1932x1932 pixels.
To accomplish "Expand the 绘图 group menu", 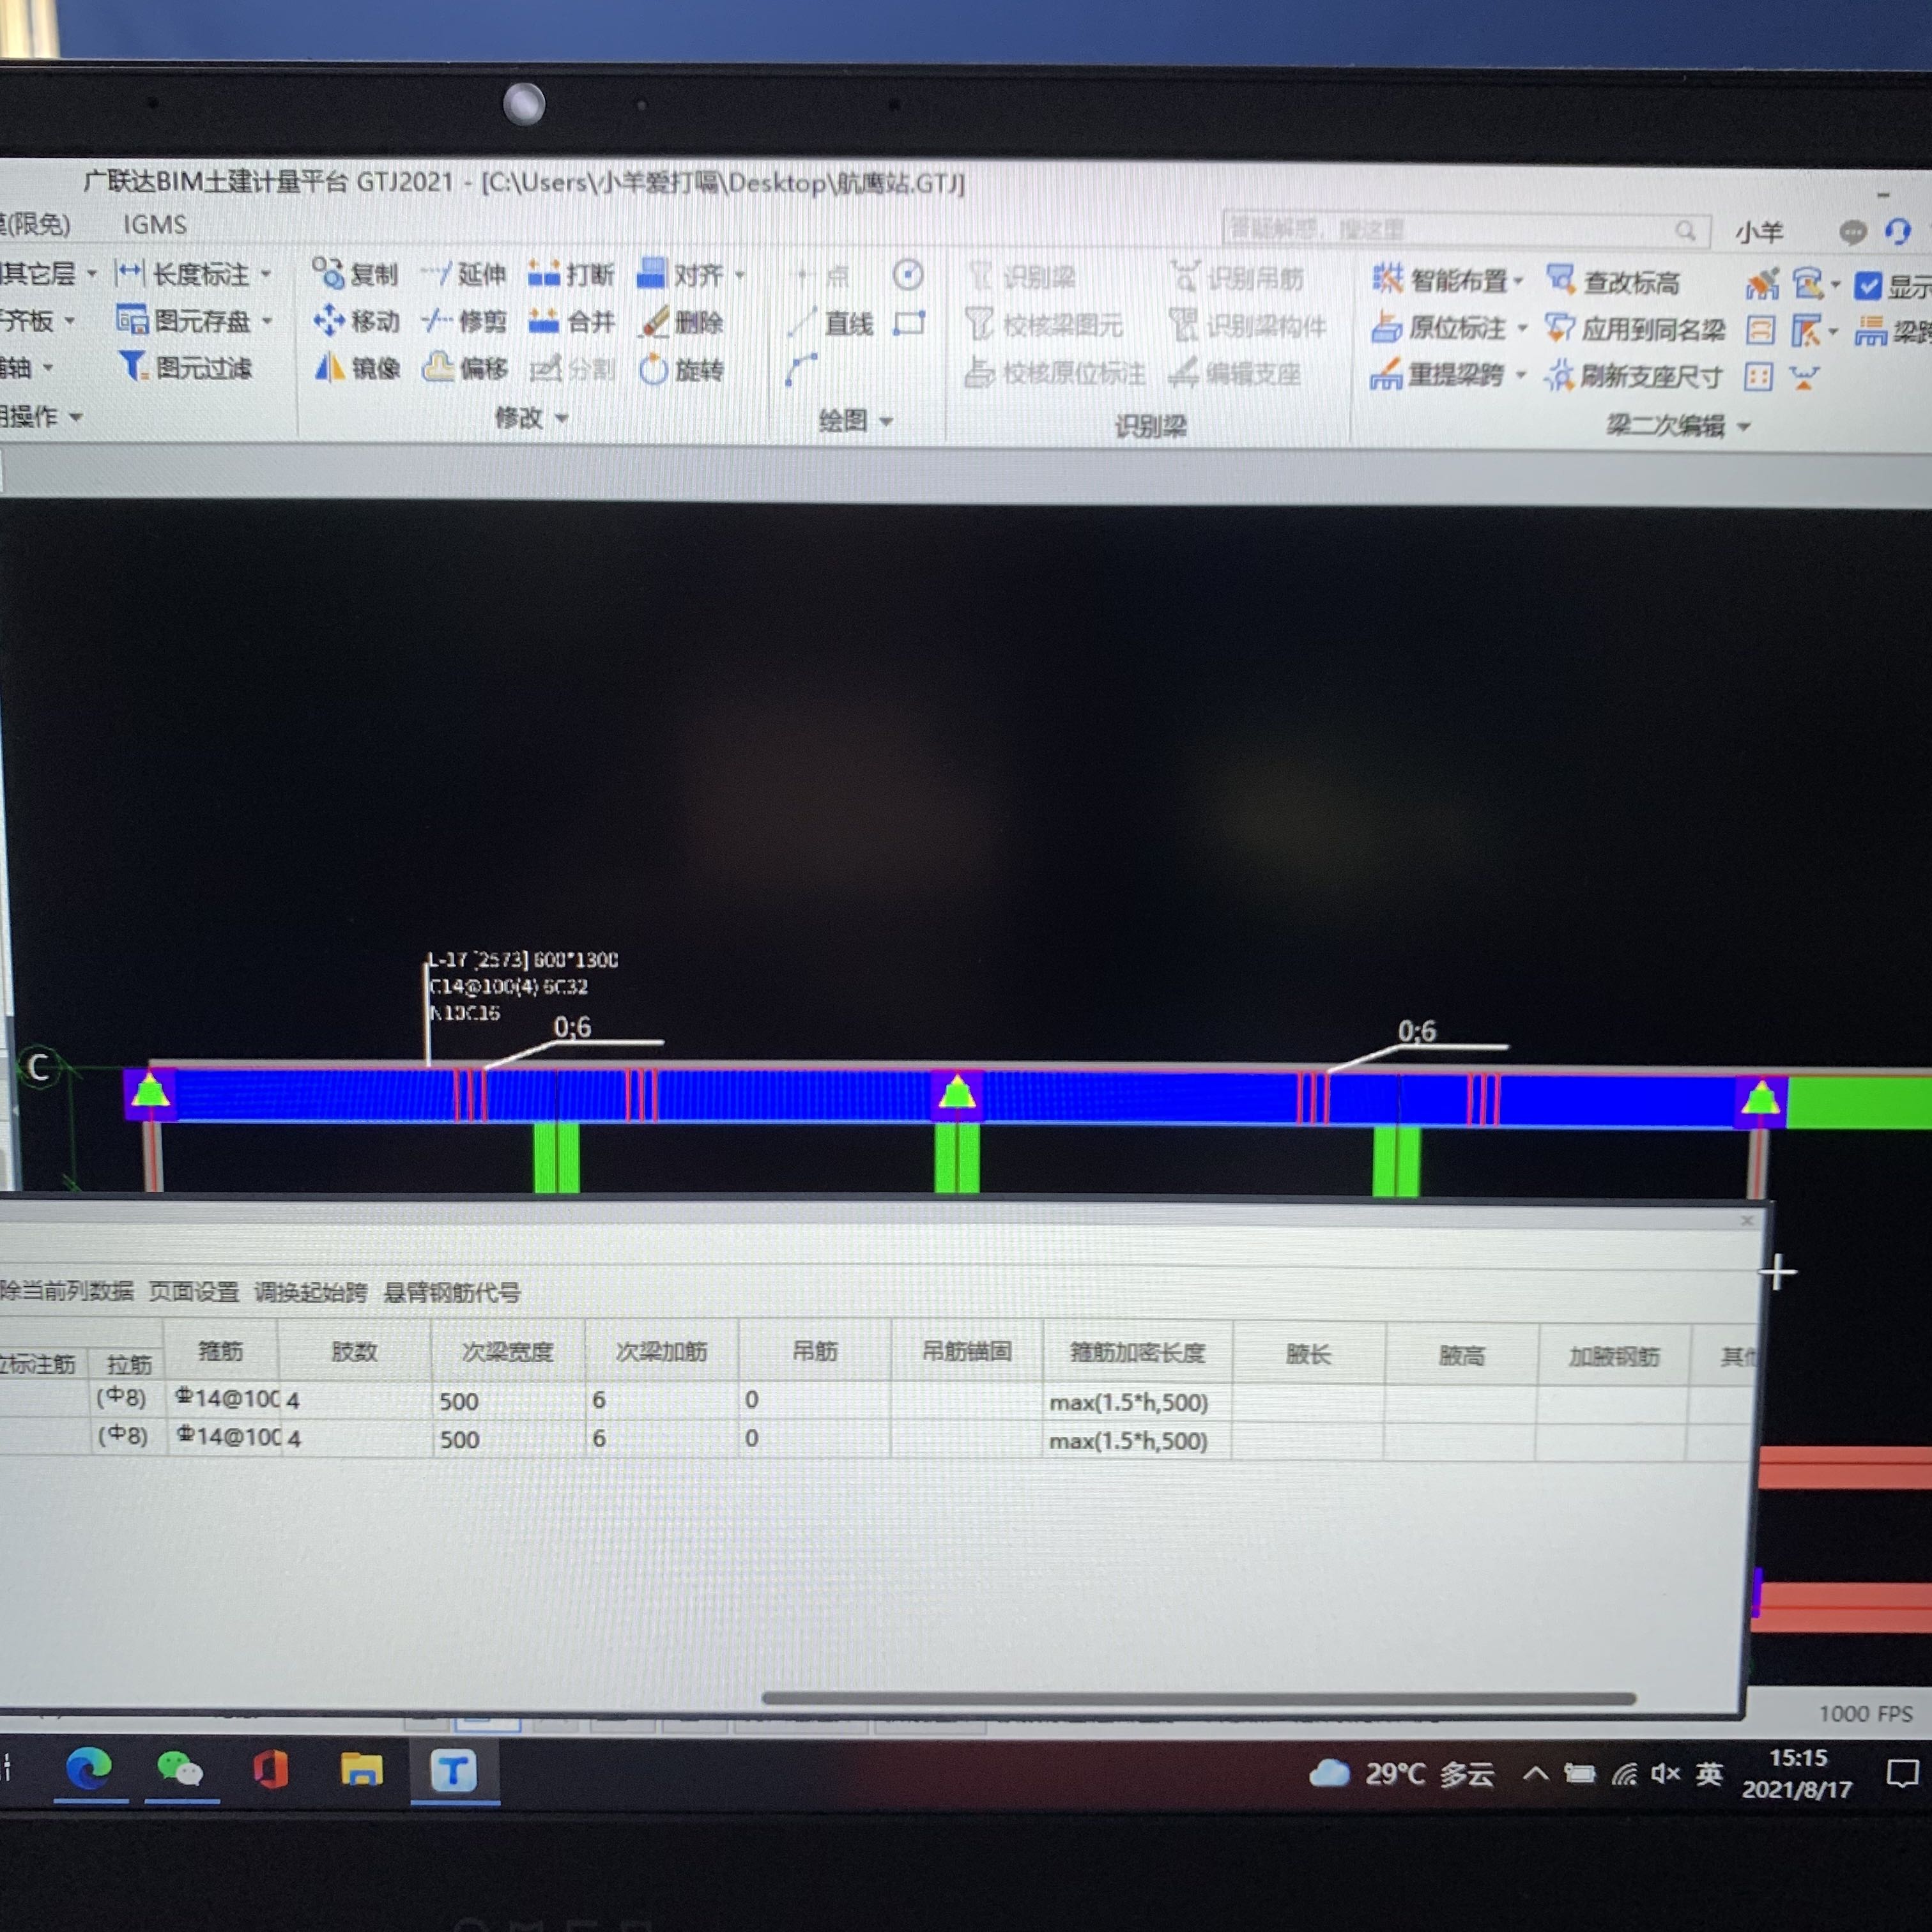I will (856, 420).
